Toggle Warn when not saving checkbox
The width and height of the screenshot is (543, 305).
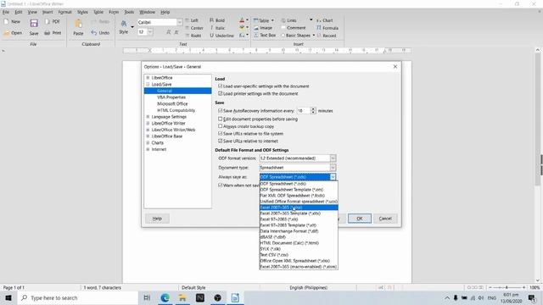pyautogui.click(x=221, y=186)
